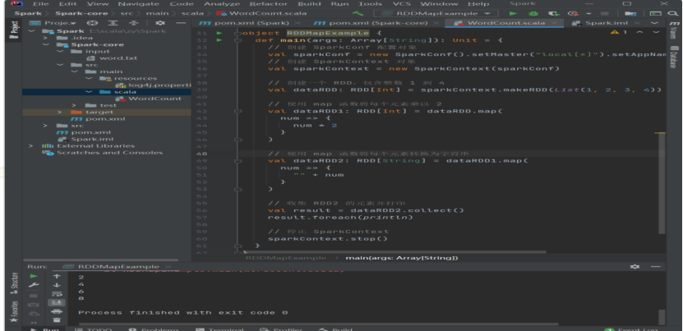Toggle Scroll to End in Run console

(x=57, y=303)
